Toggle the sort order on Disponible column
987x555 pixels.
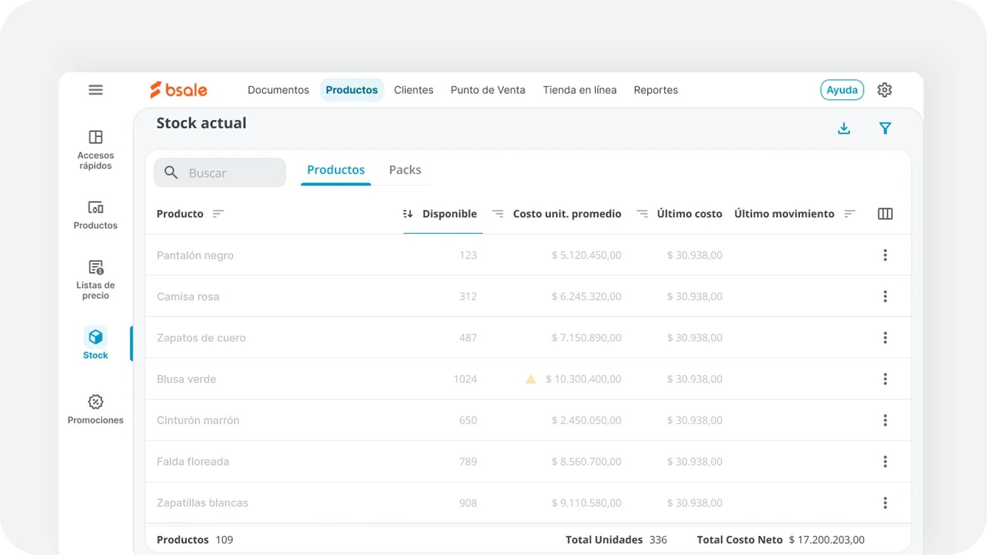[x=407, y=213]
